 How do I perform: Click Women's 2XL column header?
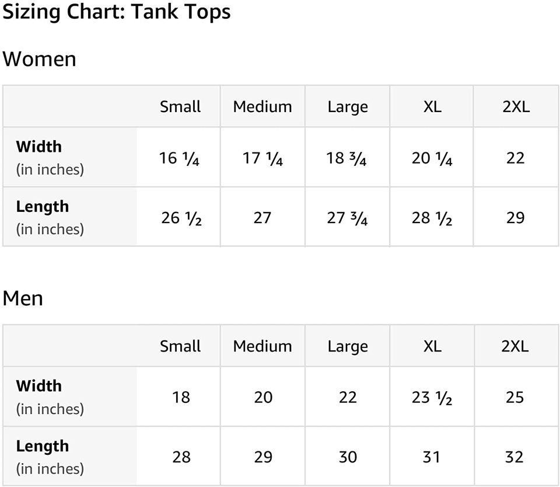[516, 107]
